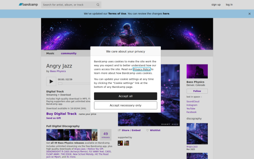
Task: Click the 'Digital Track' heading
Action: [x=55, y=92]
